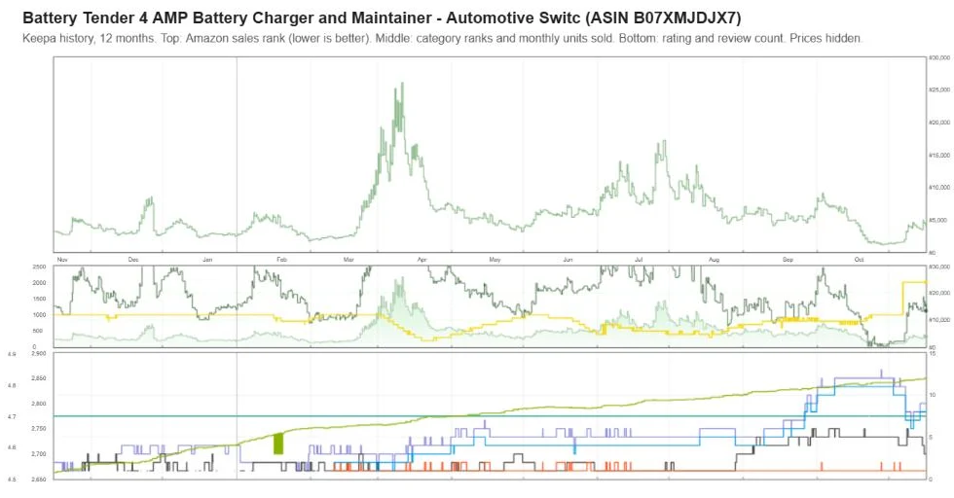Click the 4.5 rating axis label
Image resolution: width=954 pixels, height=498 pixels.
[x=12, y=480]
